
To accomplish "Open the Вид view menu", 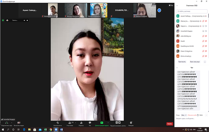I will pos(171,5).
